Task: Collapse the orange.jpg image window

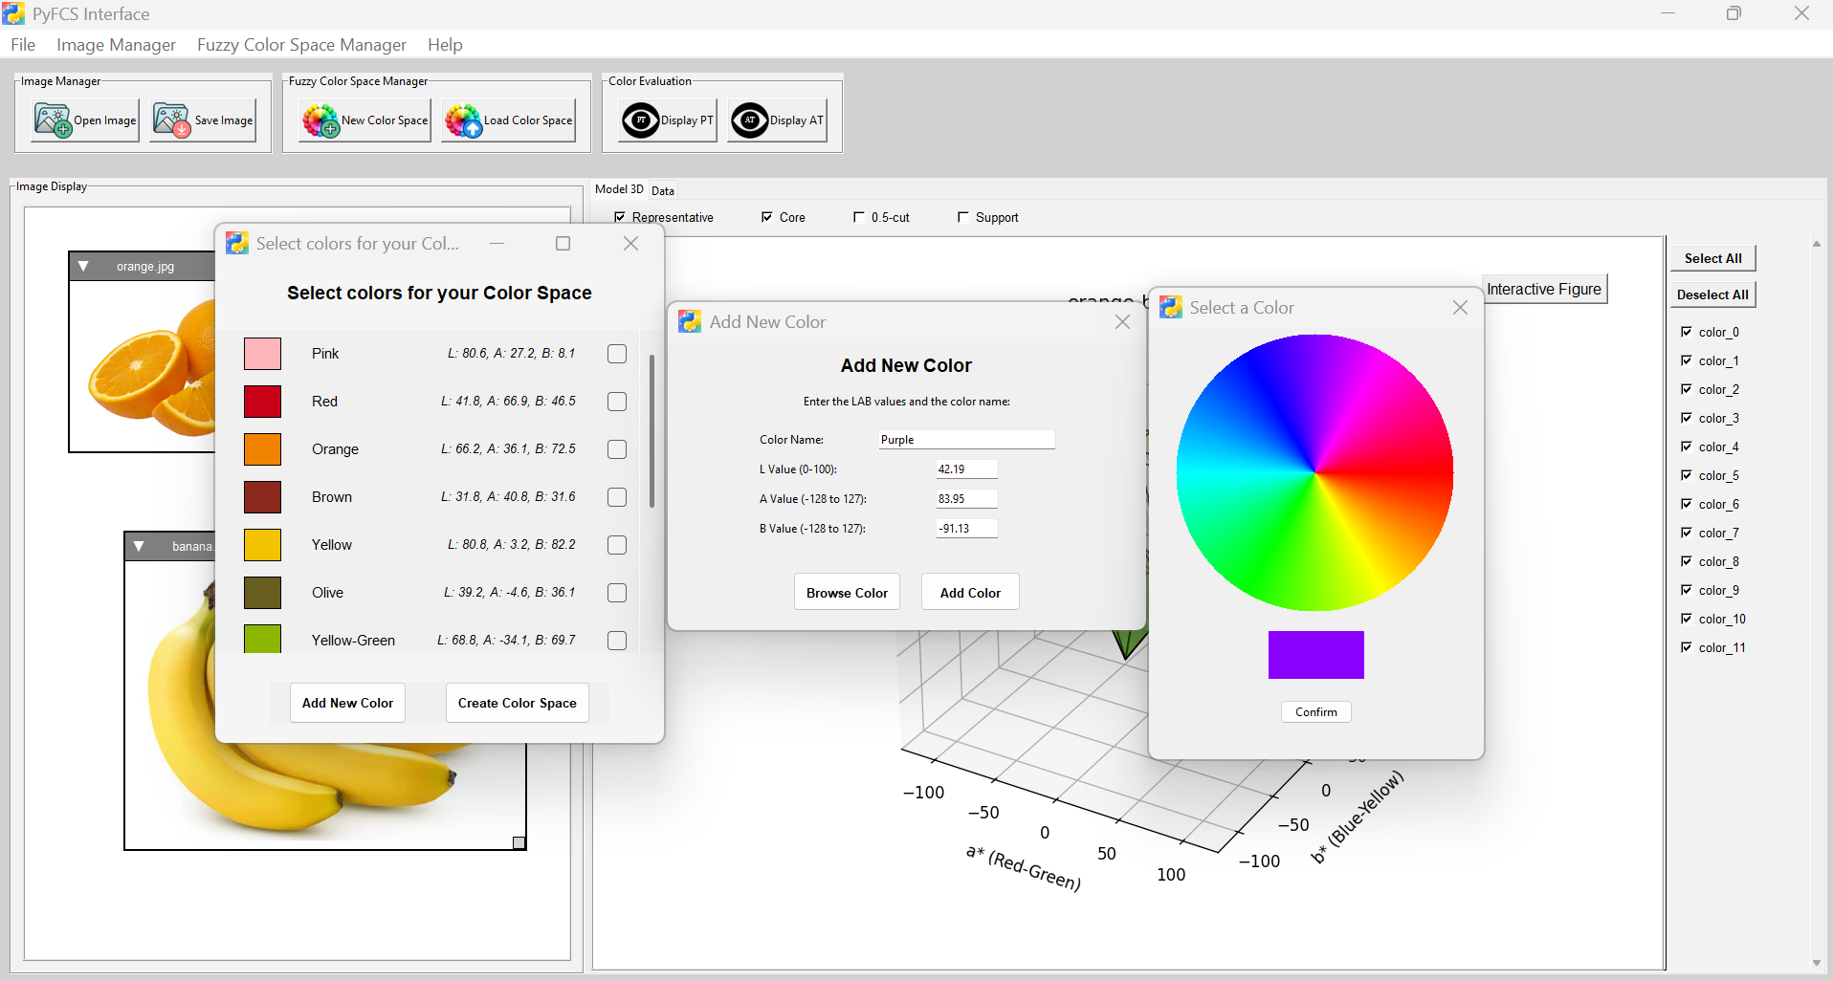Action: coord(84,267)
